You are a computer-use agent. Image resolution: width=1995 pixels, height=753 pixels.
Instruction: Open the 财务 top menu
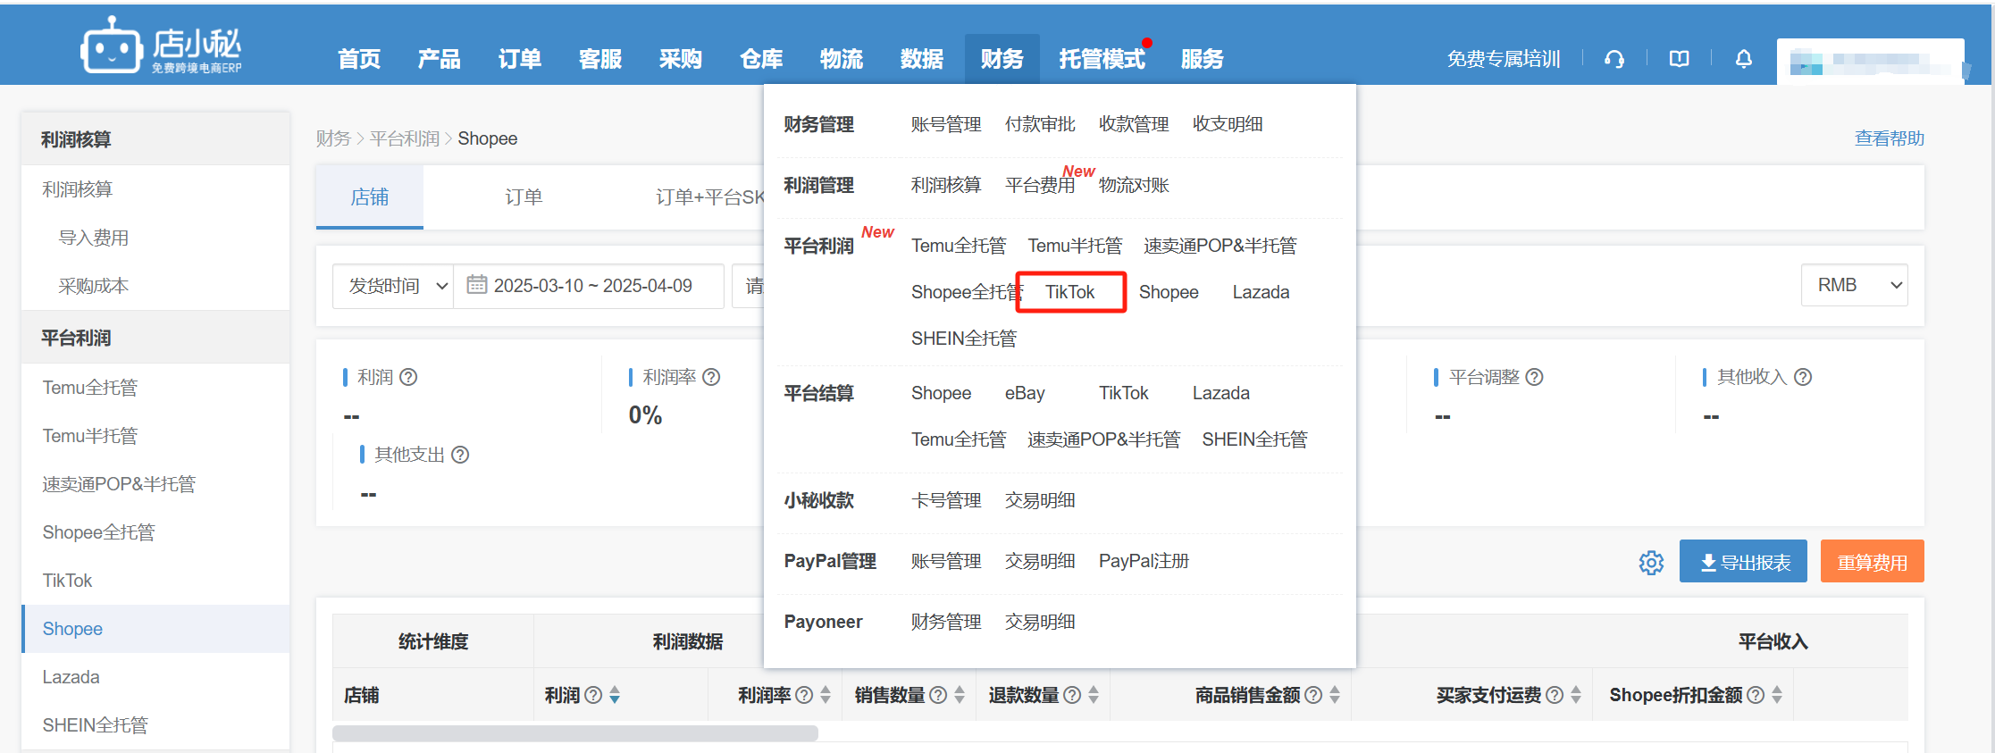coord(1002,59)
